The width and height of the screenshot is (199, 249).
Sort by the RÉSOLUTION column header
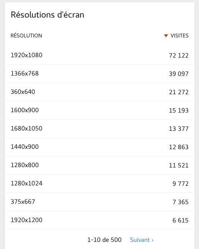(x=26, y=36)
